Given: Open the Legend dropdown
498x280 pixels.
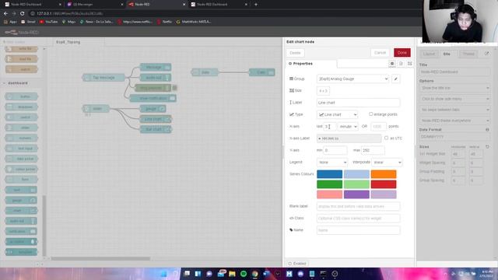Looking at the screenshot, I should pyautogui.click(x=332, y=163).
